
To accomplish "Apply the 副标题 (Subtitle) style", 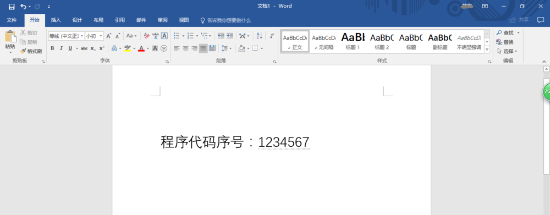I will [x=440, y=41].
